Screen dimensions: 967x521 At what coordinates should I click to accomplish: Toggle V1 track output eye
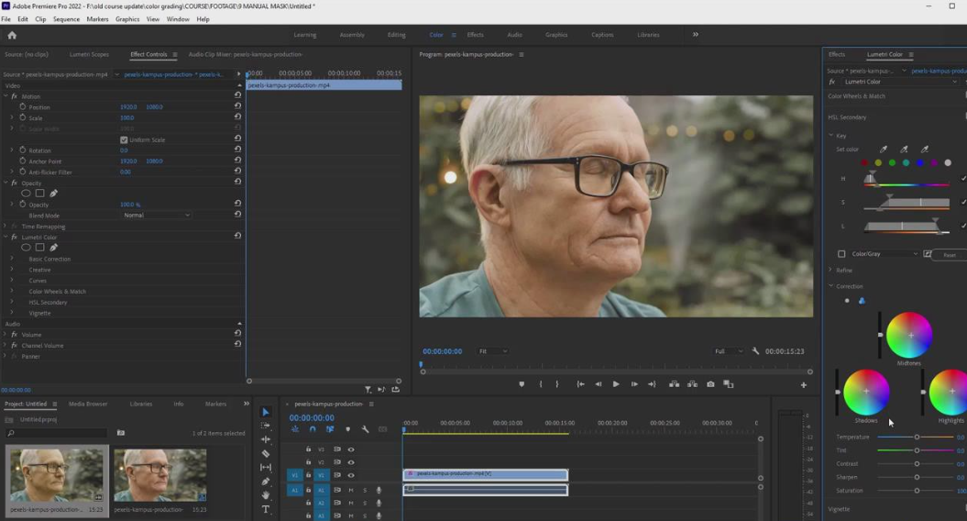(351, 475)
